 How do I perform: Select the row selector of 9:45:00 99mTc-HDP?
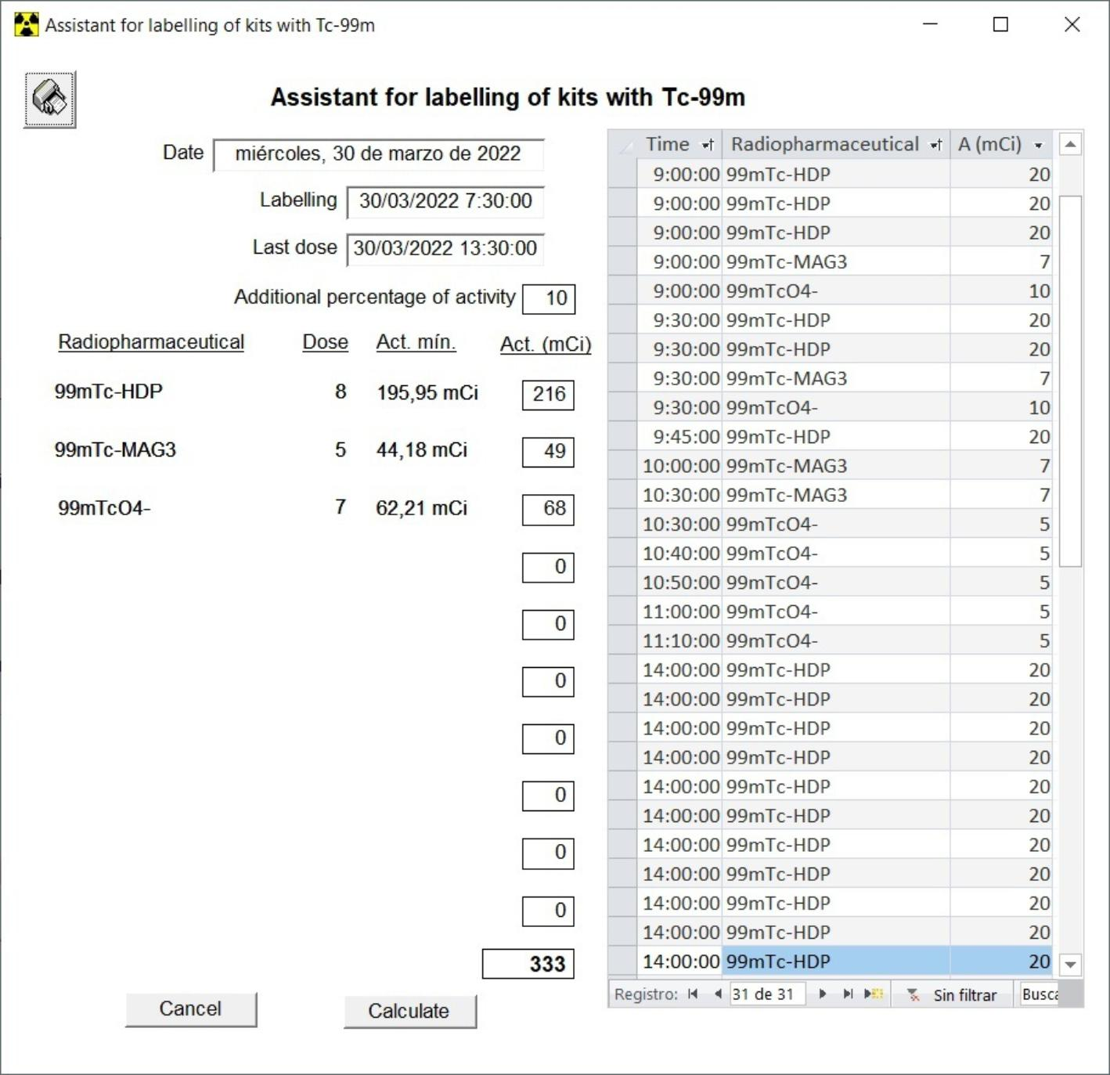tap(623, 437)
